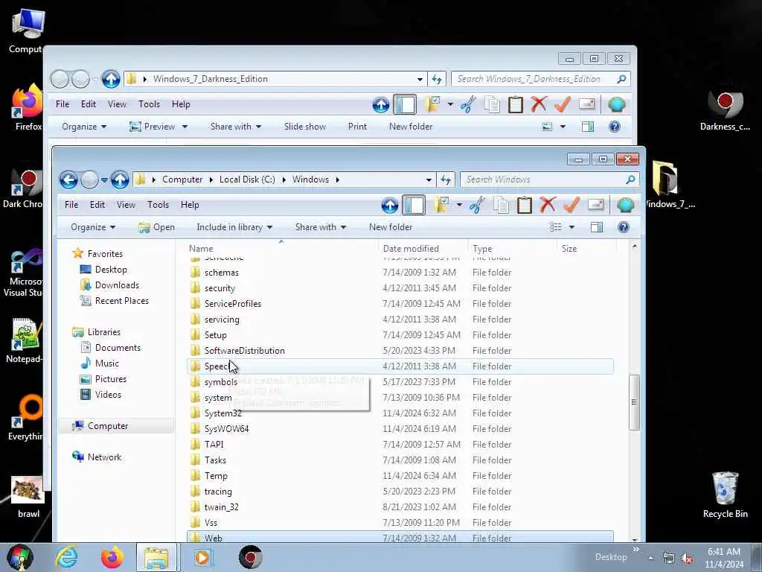Image resolution: width=762 pixels, height=572 pixels.
Task: Open the Tools menu in Darkness Edition window
Action: [149, 104]
